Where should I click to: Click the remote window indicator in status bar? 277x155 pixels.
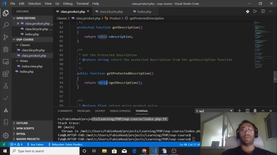[4, 145]
